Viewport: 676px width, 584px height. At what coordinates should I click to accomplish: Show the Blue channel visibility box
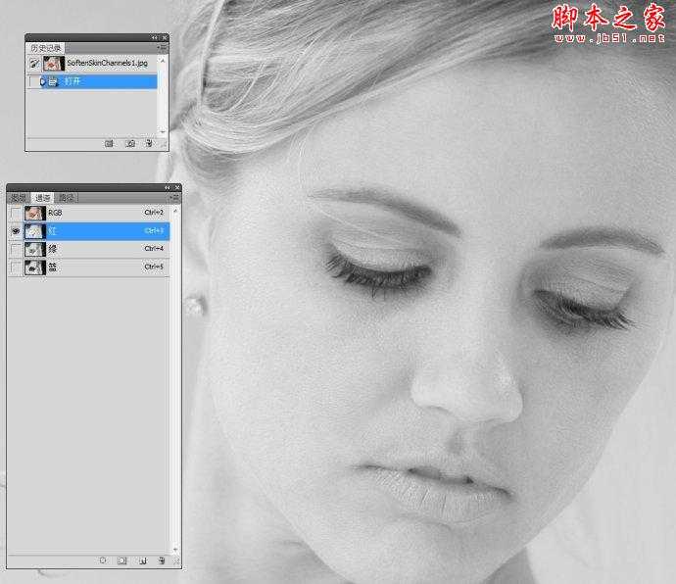point(16,268)
